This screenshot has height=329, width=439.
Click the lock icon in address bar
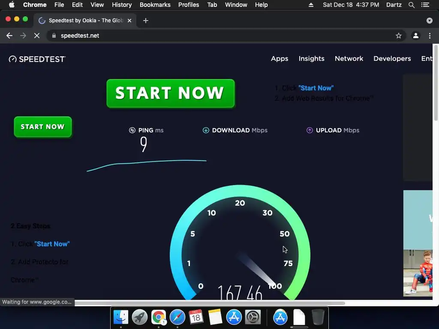pyautogui.click(x=54, y=36)
